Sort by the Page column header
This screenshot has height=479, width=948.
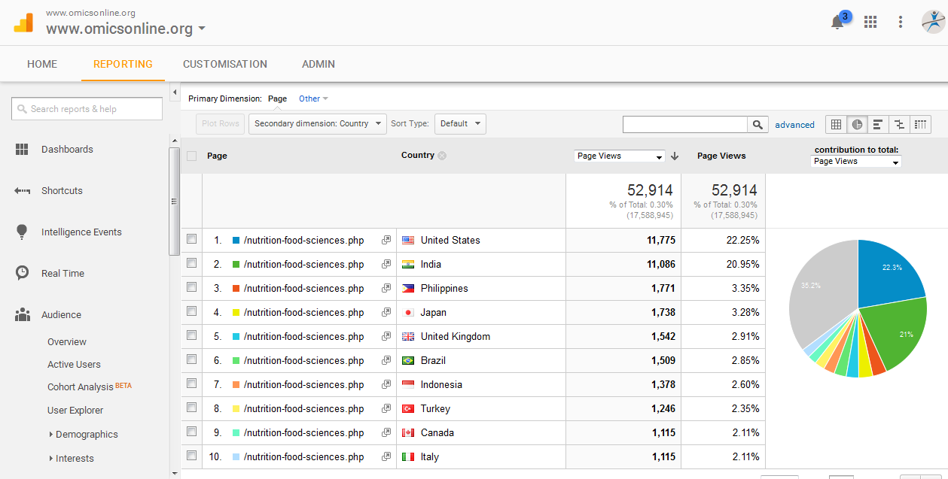(217, 156)
